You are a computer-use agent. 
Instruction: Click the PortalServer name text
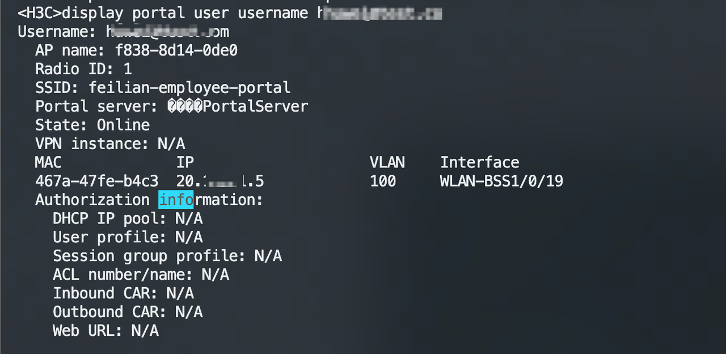(256, 106)
